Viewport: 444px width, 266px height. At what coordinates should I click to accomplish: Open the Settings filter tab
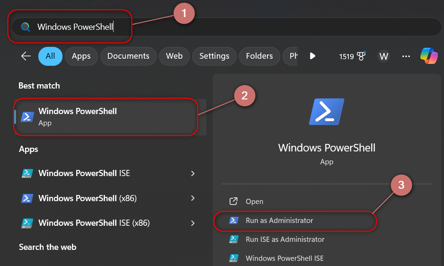coord(214,56)
